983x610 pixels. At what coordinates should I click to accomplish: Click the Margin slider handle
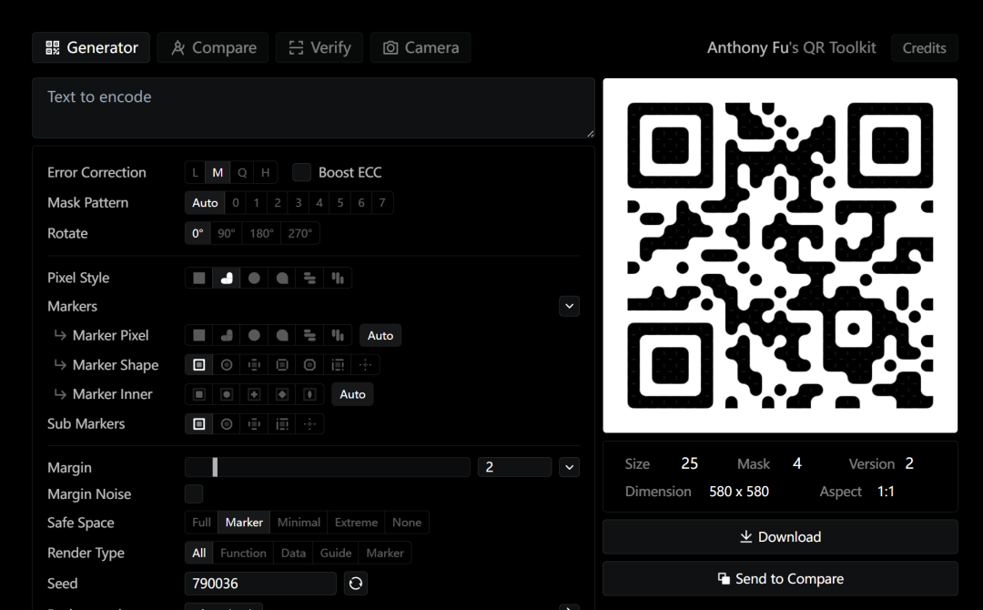tap(215, 467)
